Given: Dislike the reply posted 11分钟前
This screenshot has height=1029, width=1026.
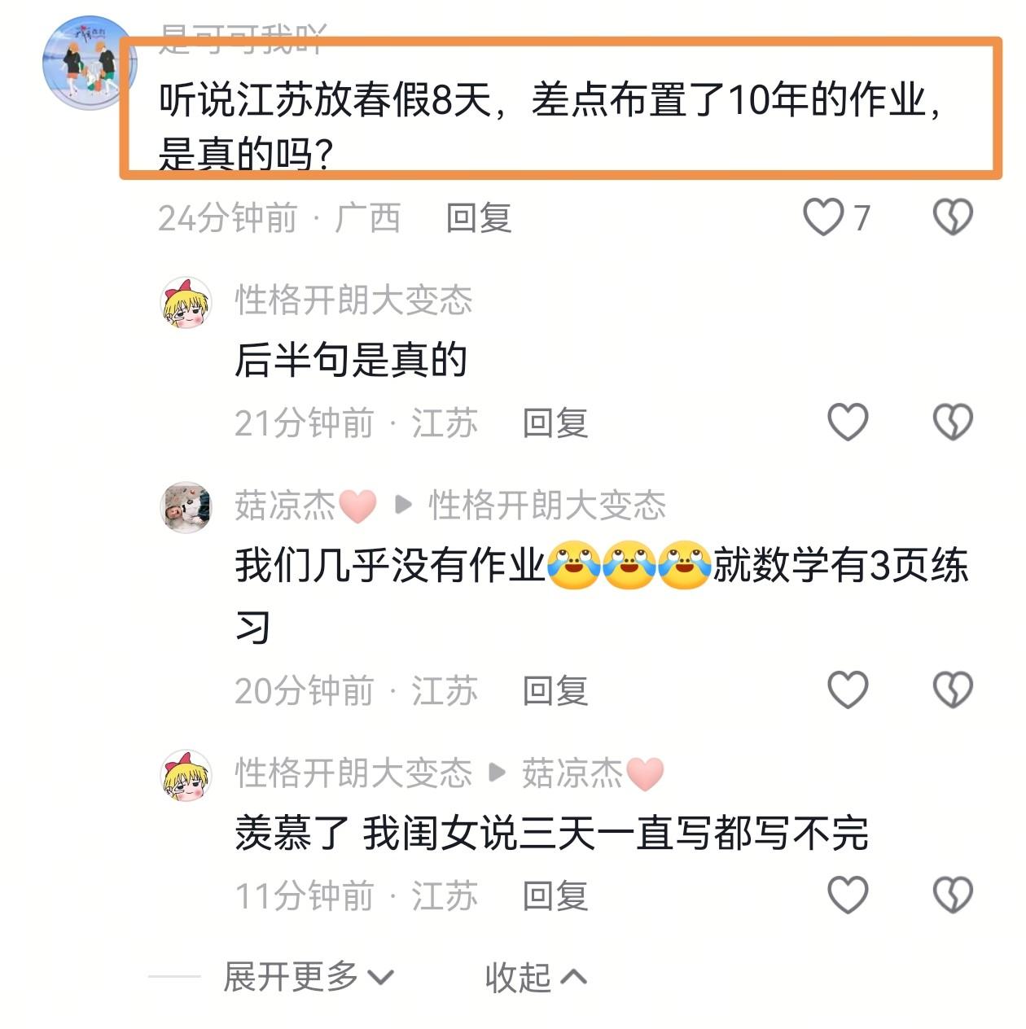Looking at the screenshot, I should tap(952, 895).
